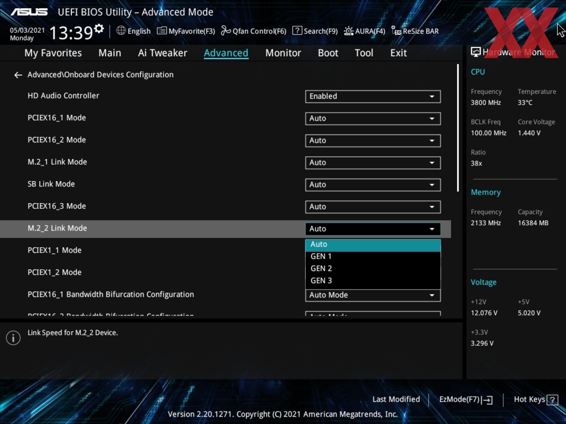566x424 pixels.
Task: Go to the Boot tab
Action: pos(328,53)
